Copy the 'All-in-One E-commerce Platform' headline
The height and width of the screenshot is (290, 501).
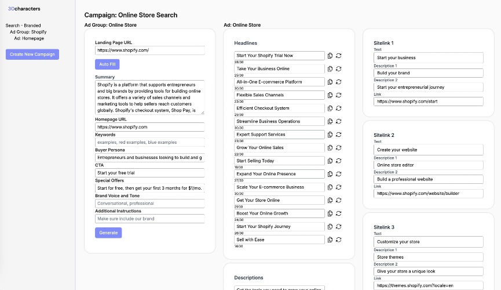point(330,82)
